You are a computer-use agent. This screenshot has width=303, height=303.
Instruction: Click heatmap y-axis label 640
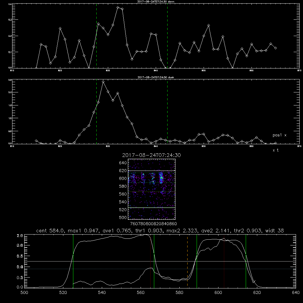(123, 163)
